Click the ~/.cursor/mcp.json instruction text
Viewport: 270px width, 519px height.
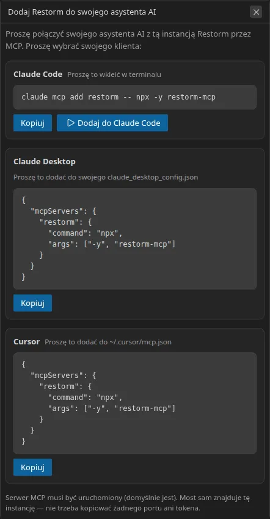click(x=108, y=342)
